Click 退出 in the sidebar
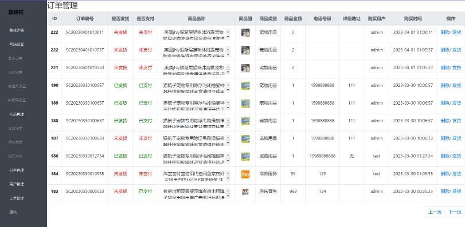The image size is (465, 227). (x=13, y=212)
